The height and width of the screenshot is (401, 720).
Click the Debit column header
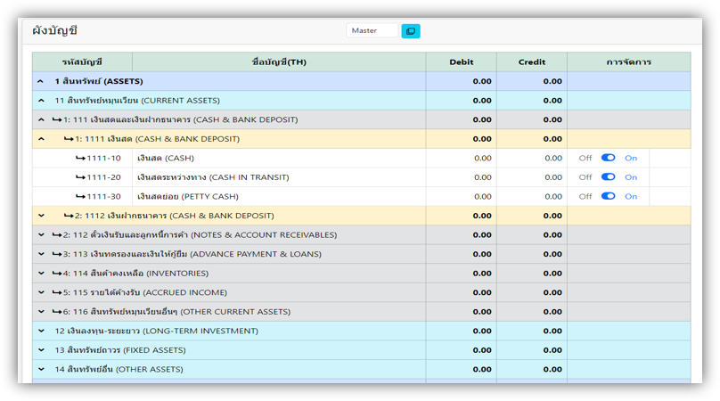click(461, 62)
